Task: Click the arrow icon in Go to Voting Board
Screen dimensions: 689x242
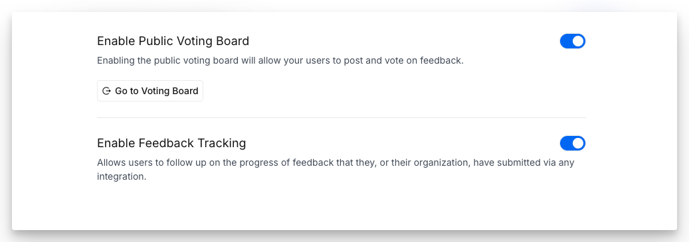Action: pos(106,91)
